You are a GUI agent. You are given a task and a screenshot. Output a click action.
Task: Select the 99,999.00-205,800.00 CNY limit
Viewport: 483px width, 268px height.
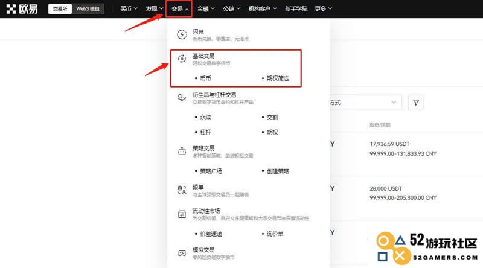pos(403,197)
